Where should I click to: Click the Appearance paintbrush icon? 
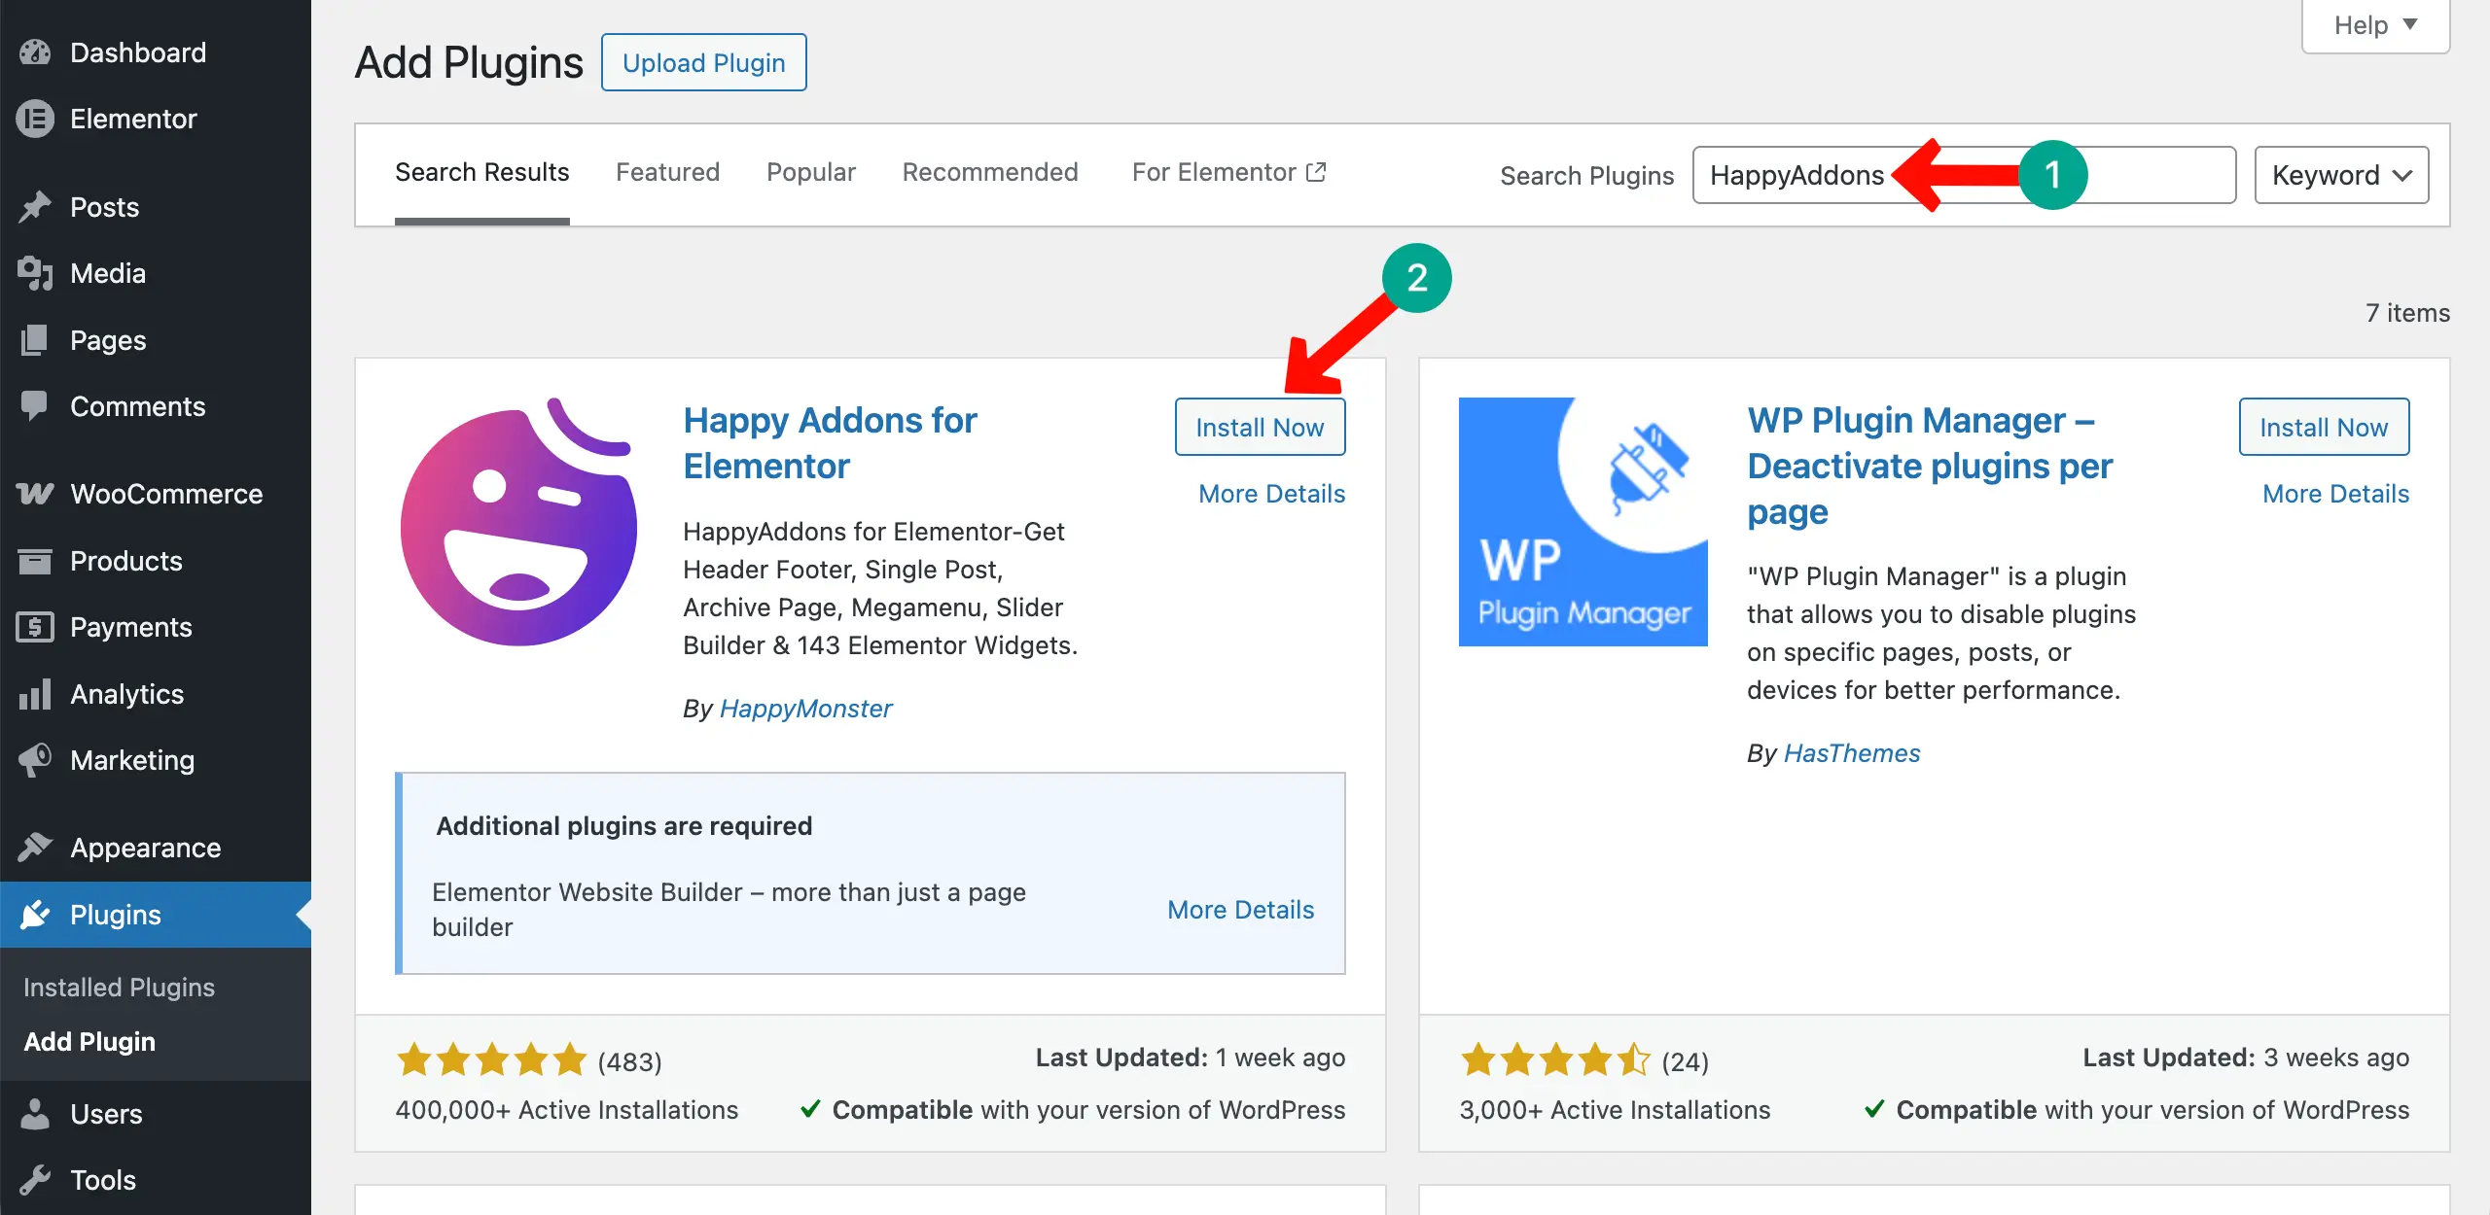coord(35,848)
